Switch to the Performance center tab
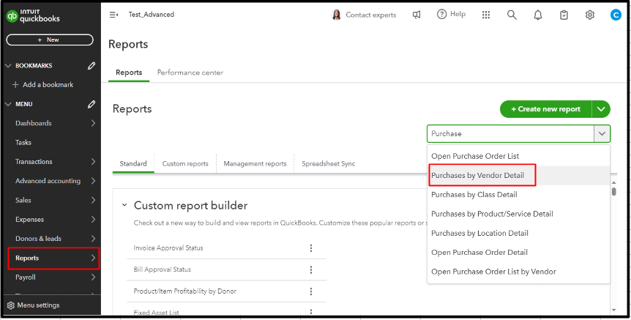The image size is (631, 320). coord(190,72)
